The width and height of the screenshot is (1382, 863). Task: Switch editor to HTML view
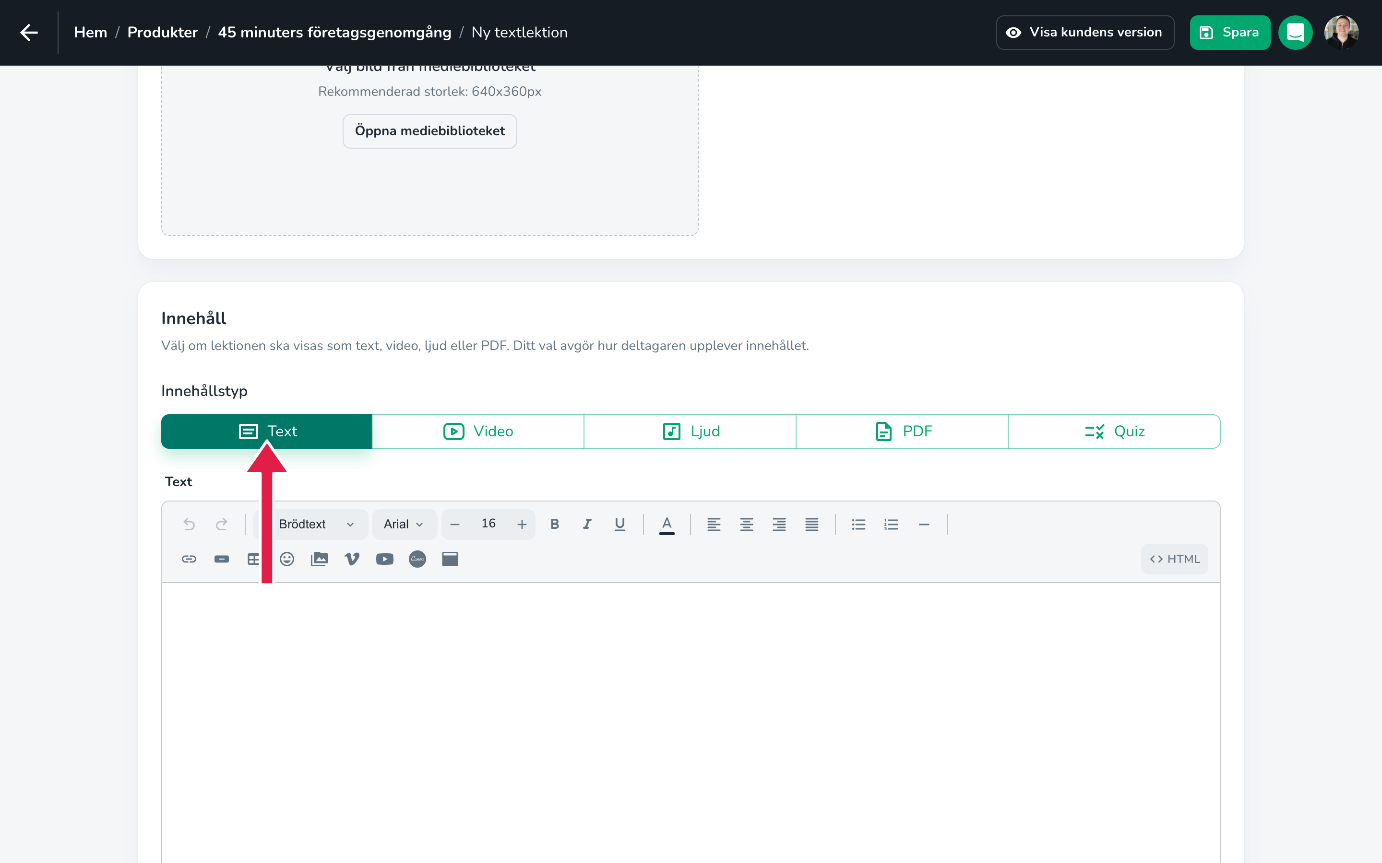(1174, 559)
